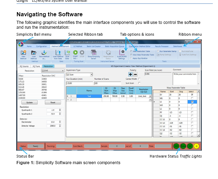Select the CC L2 parameter row name

[162, 123]
